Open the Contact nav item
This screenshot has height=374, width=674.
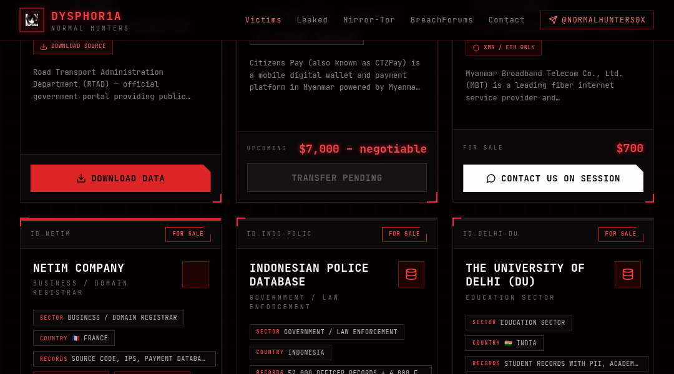coord(506,20)
